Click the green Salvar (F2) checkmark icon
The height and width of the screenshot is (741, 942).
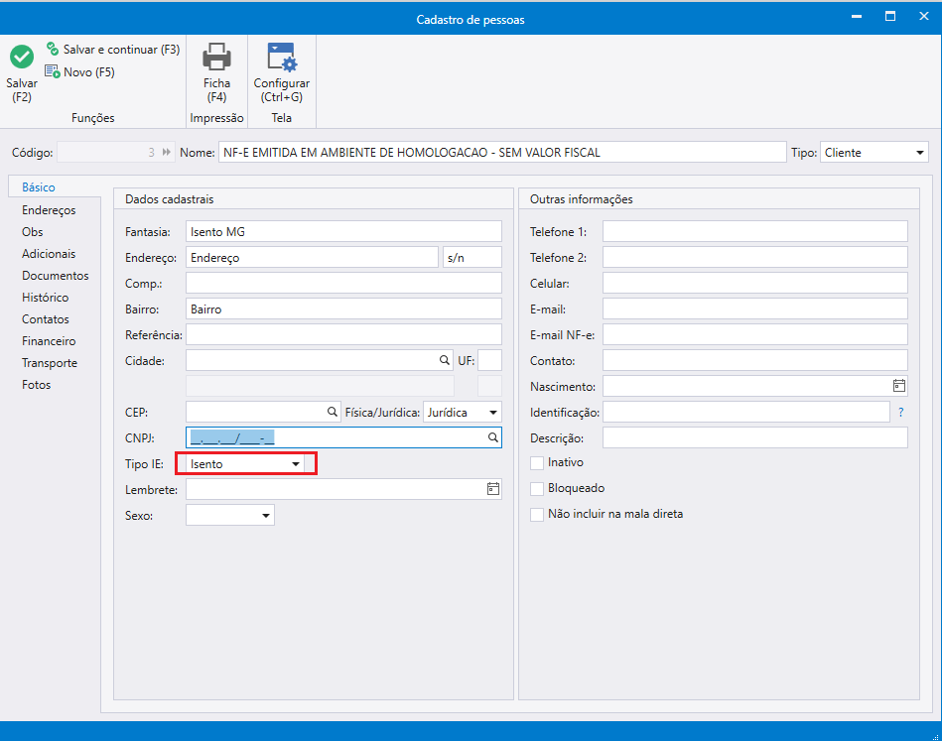click(22, 58)
